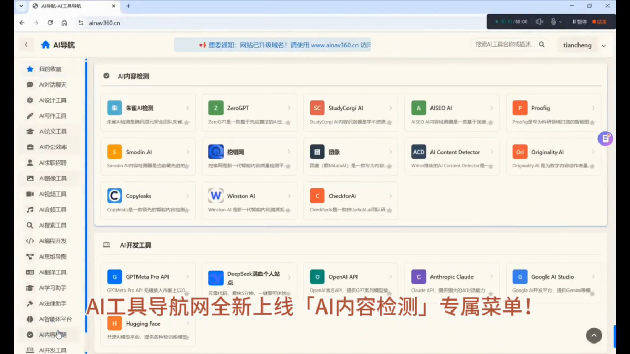Favorite the Winston AI card star
This screenshot has height=354, width=630.
click(x=288, y=210)
